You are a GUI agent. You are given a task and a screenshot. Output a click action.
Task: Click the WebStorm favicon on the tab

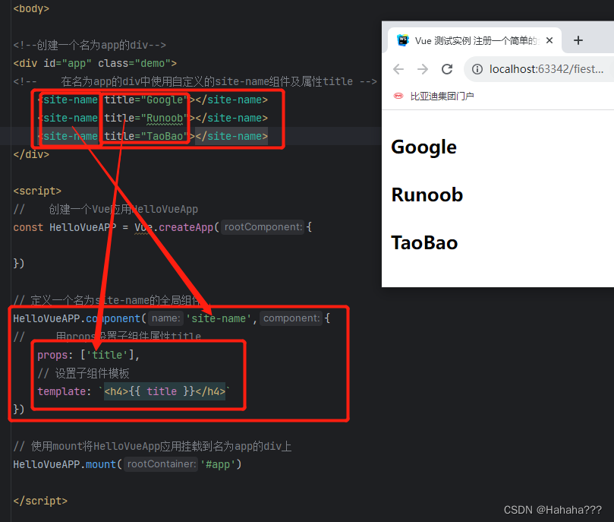[x=402, y=40]
